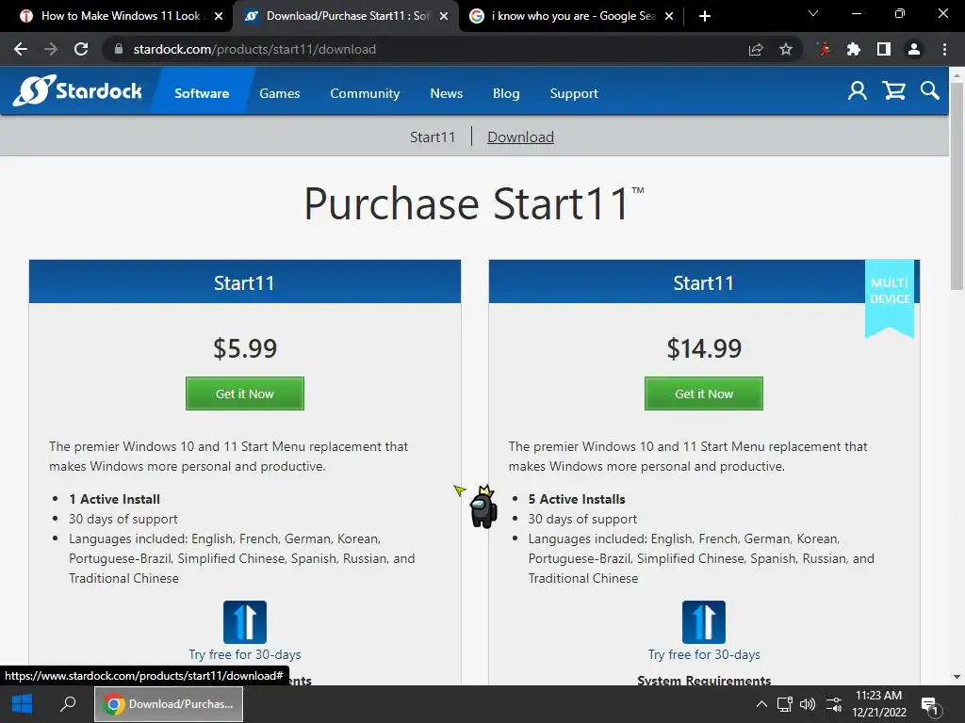Open the Support nav item
The image size is (965, 723).
(x=574, y=93)
